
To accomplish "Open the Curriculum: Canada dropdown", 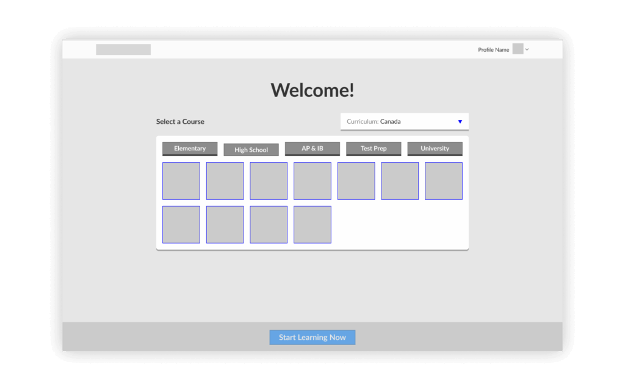I will (404, 121).
